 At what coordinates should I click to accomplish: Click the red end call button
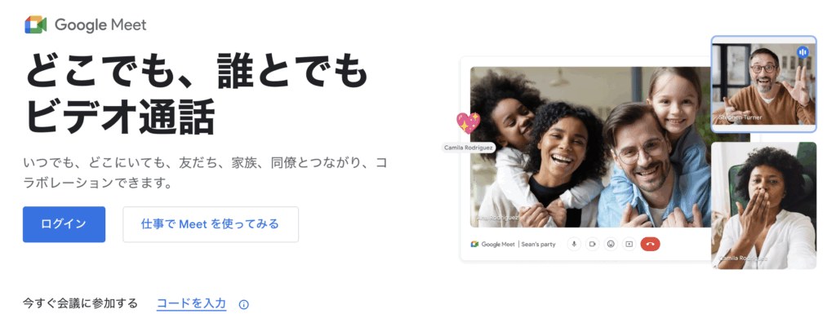(651, 244)
